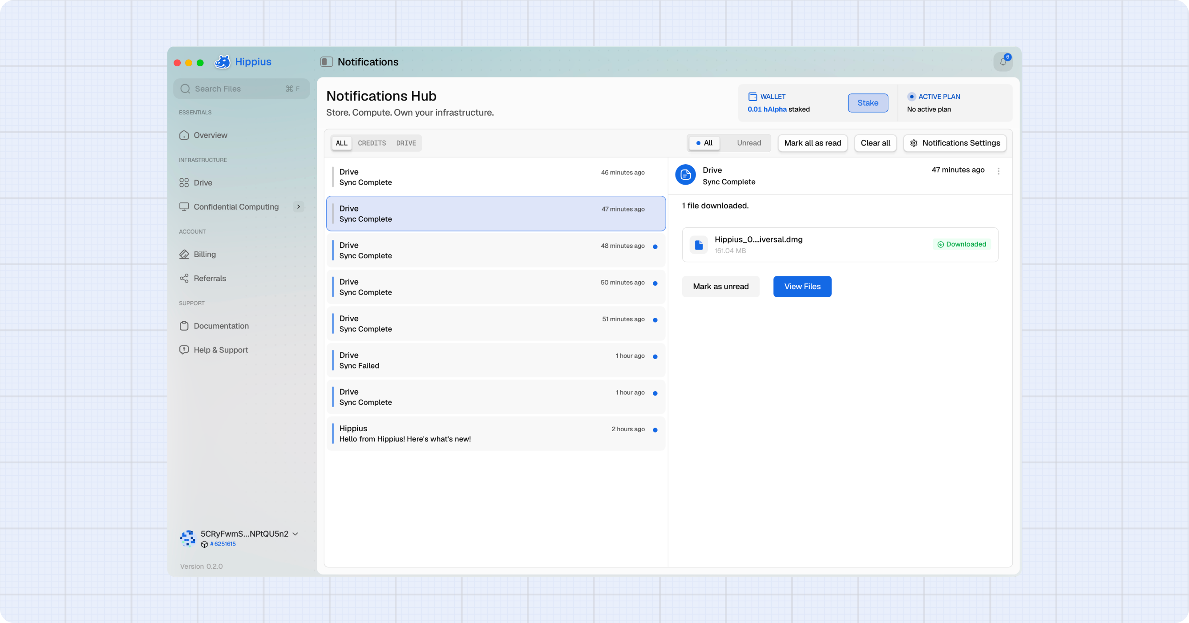Click the block cube icon near #6251615

205,544
